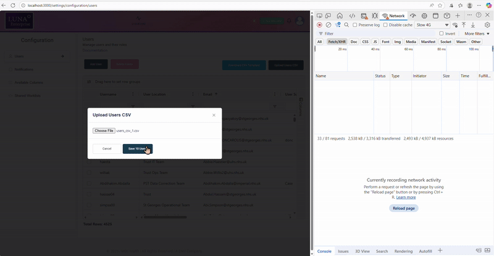The image size is (494, 256).
Task: Filter requests by Doc type
Action: 354,41
